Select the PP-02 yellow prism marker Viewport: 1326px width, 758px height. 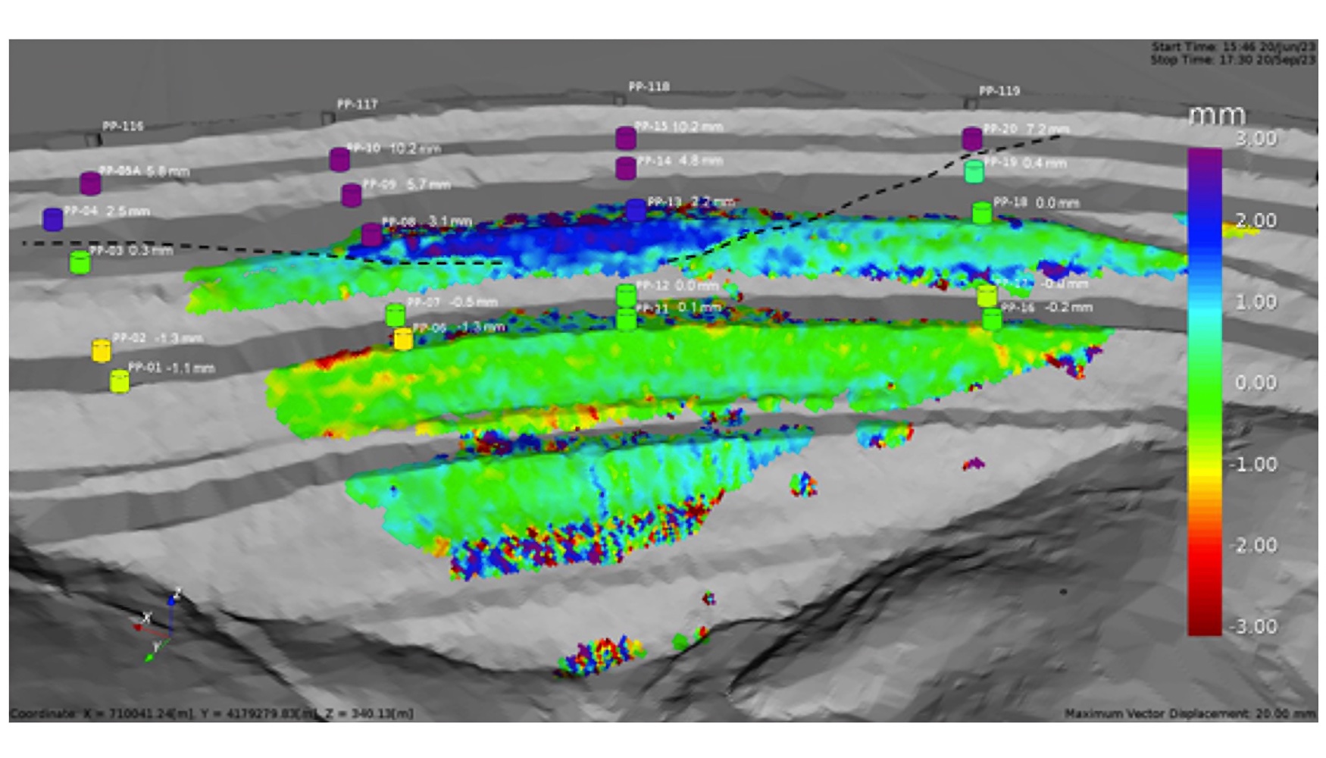101,350
